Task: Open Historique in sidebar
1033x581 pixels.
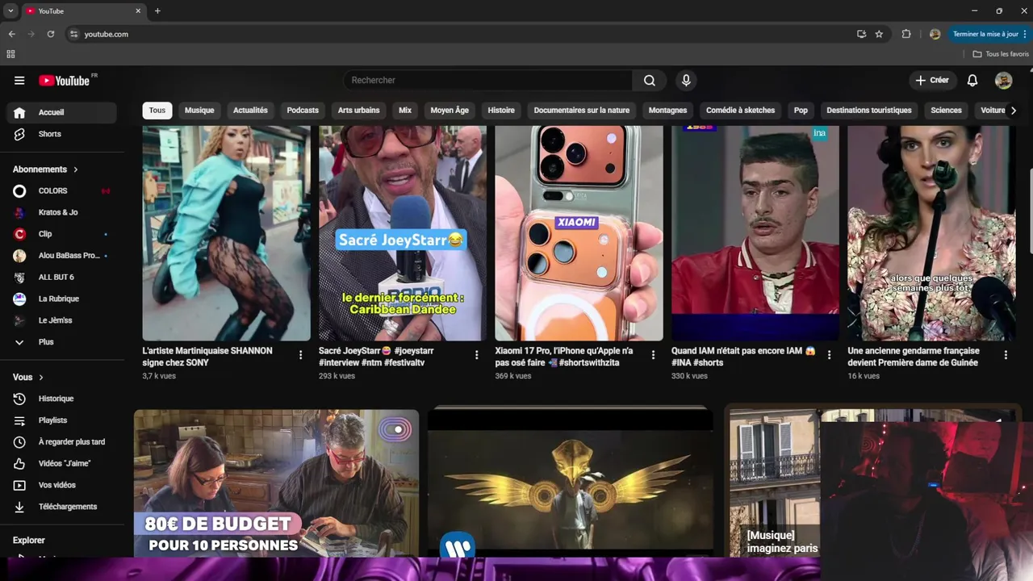Action: point(61,399)
